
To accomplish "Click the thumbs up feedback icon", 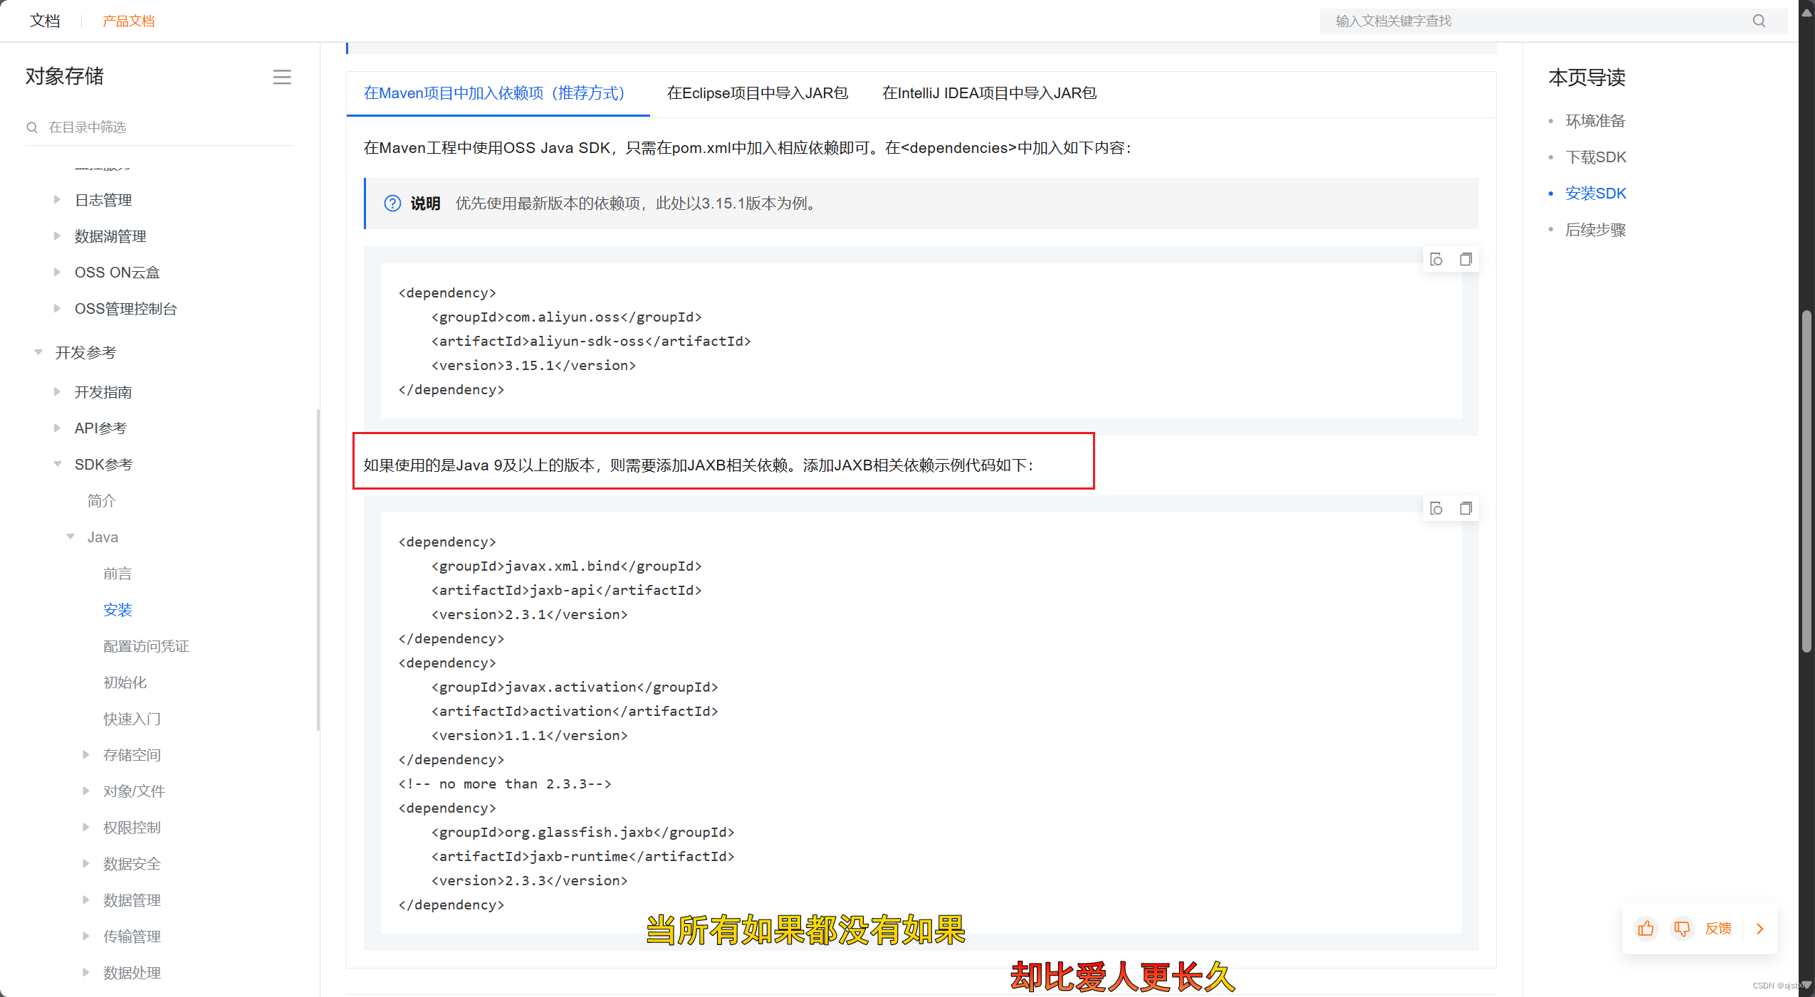I will click(x=1646, y=928).
